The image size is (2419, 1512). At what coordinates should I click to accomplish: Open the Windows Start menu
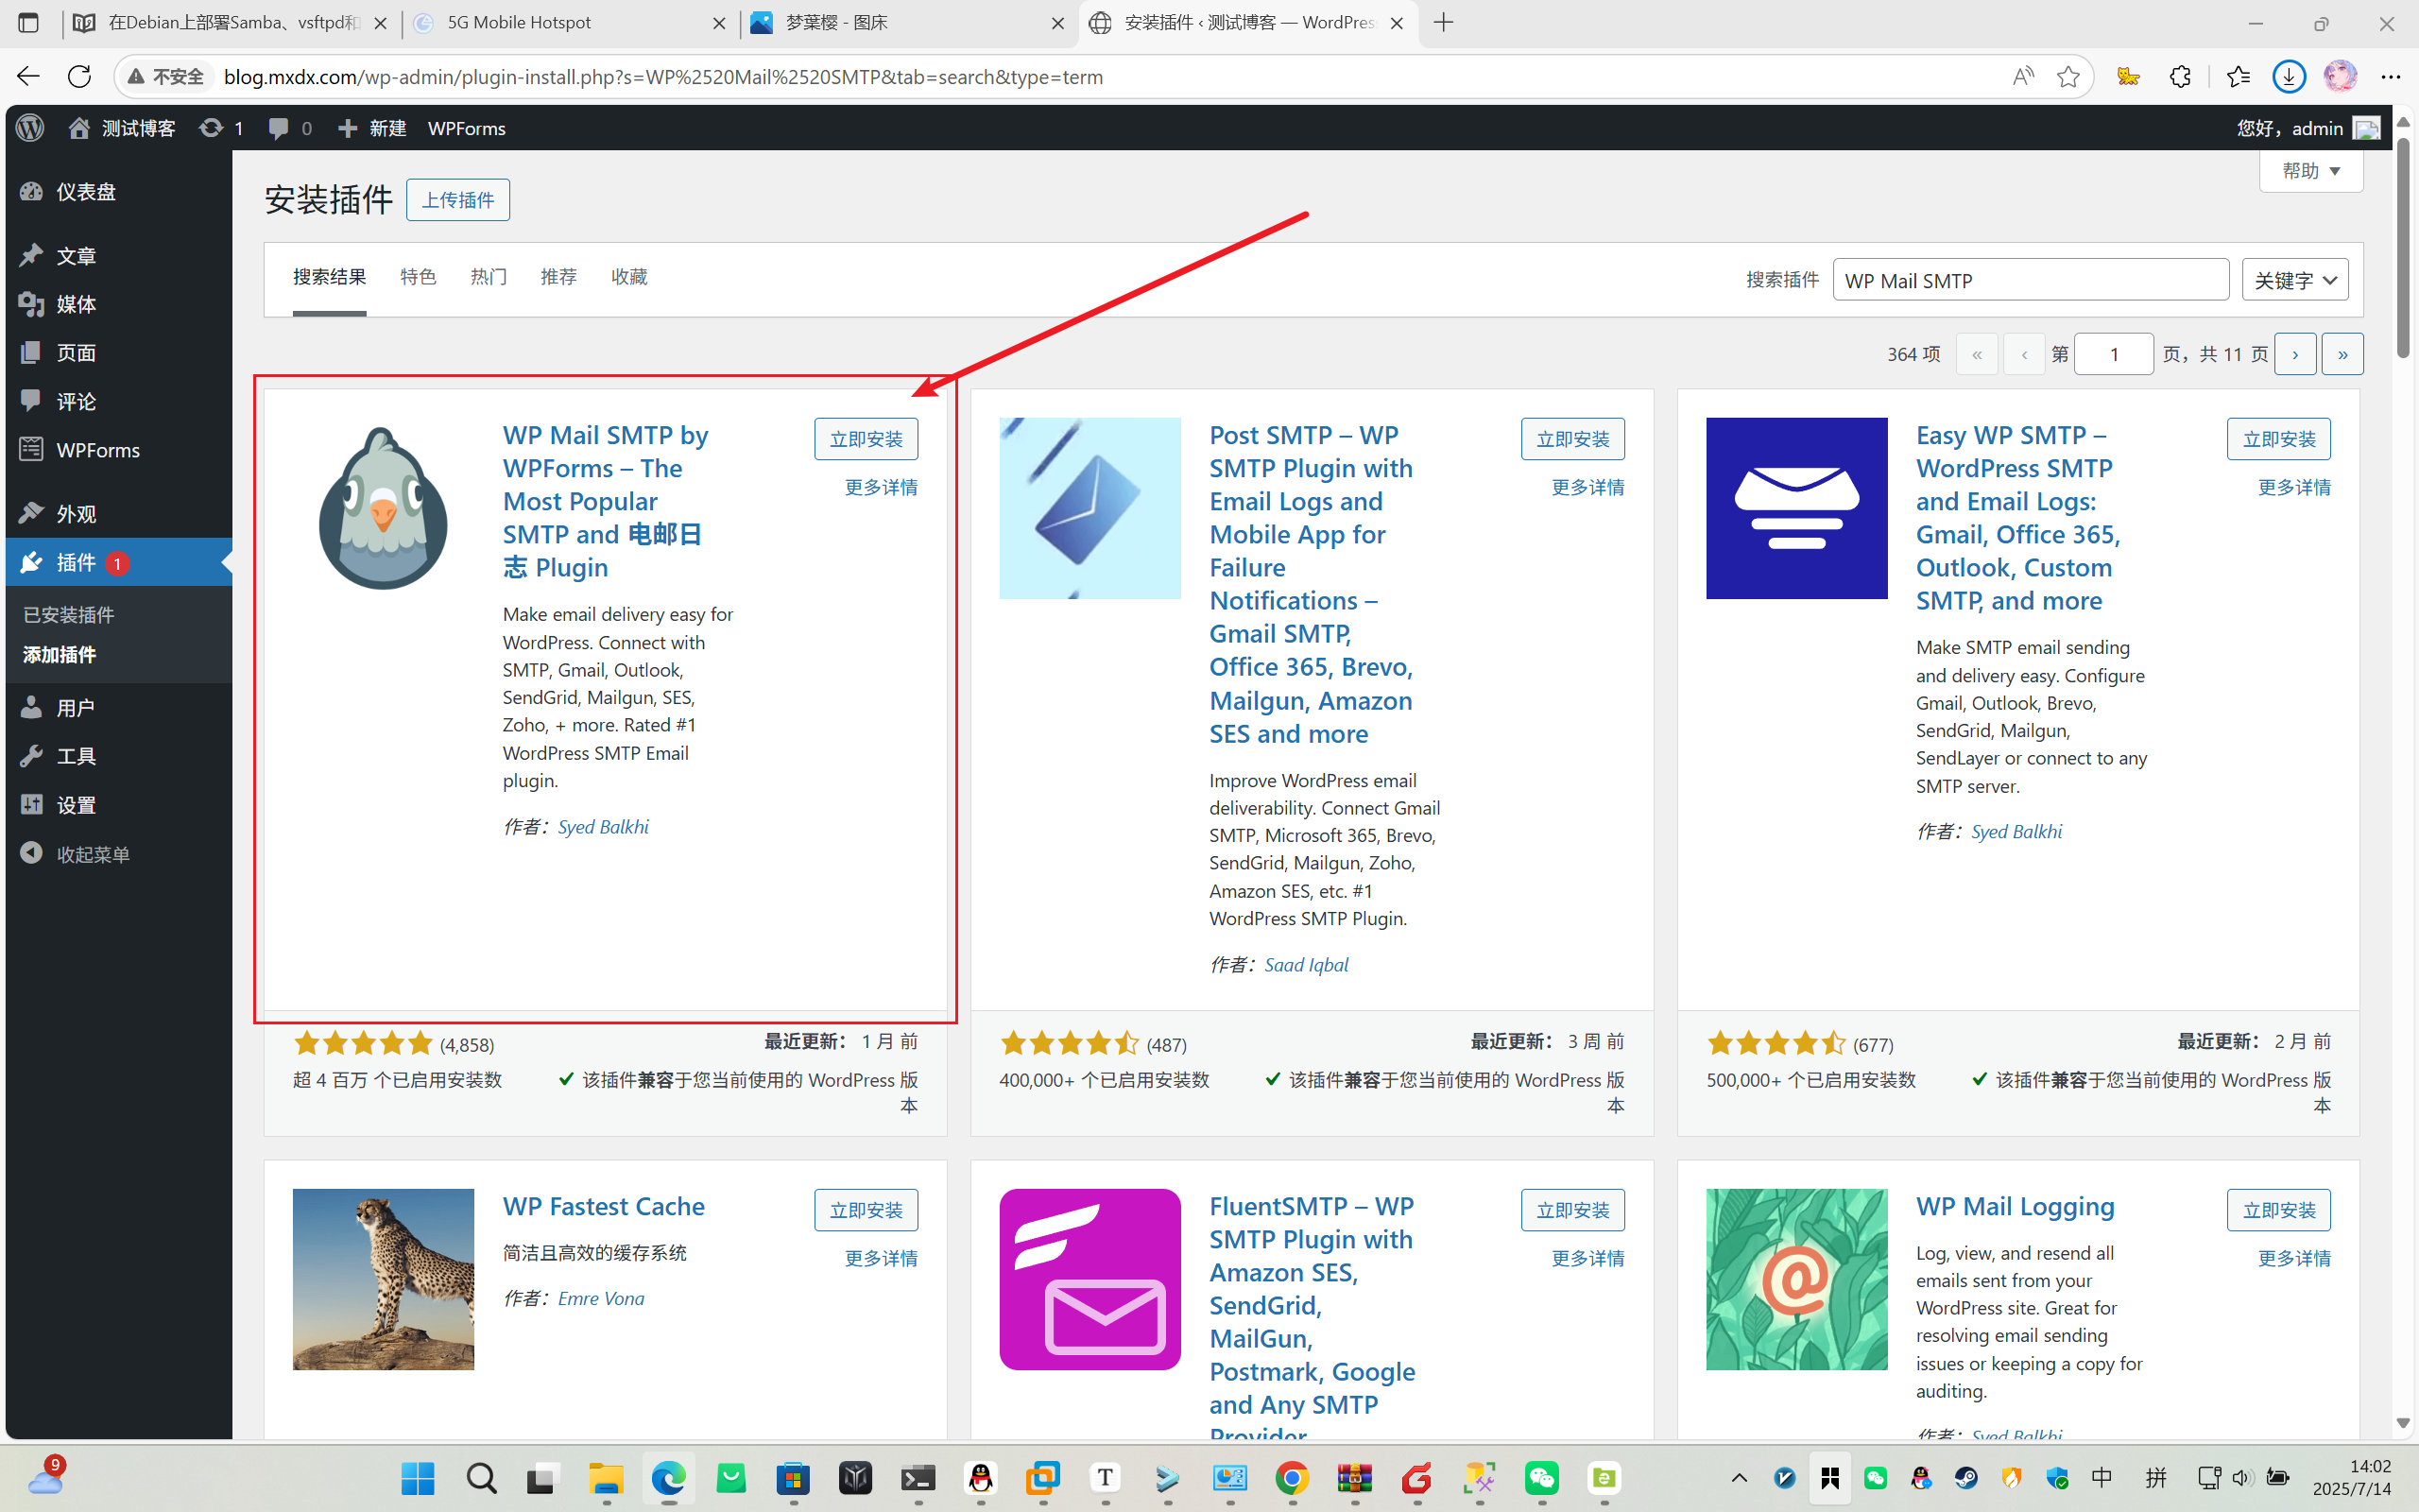pos(418,1478)
